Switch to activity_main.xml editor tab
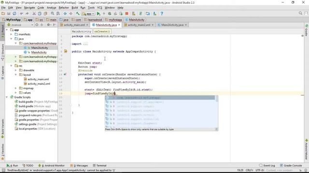Image resolution: width=309 pixels, height=173 pixels. click(74, 25)
